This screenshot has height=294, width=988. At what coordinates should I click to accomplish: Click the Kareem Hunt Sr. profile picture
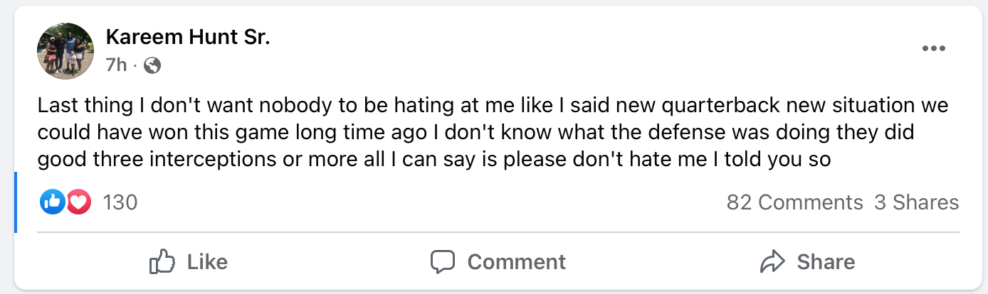click(x=65, y=50)
